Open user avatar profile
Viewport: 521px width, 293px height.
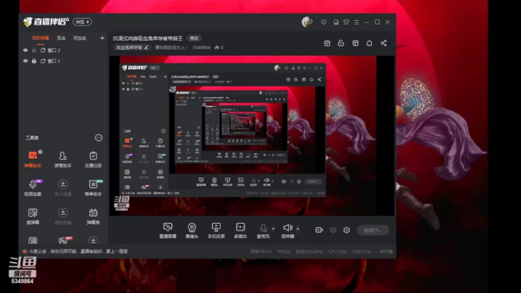[x=307, y=22]
